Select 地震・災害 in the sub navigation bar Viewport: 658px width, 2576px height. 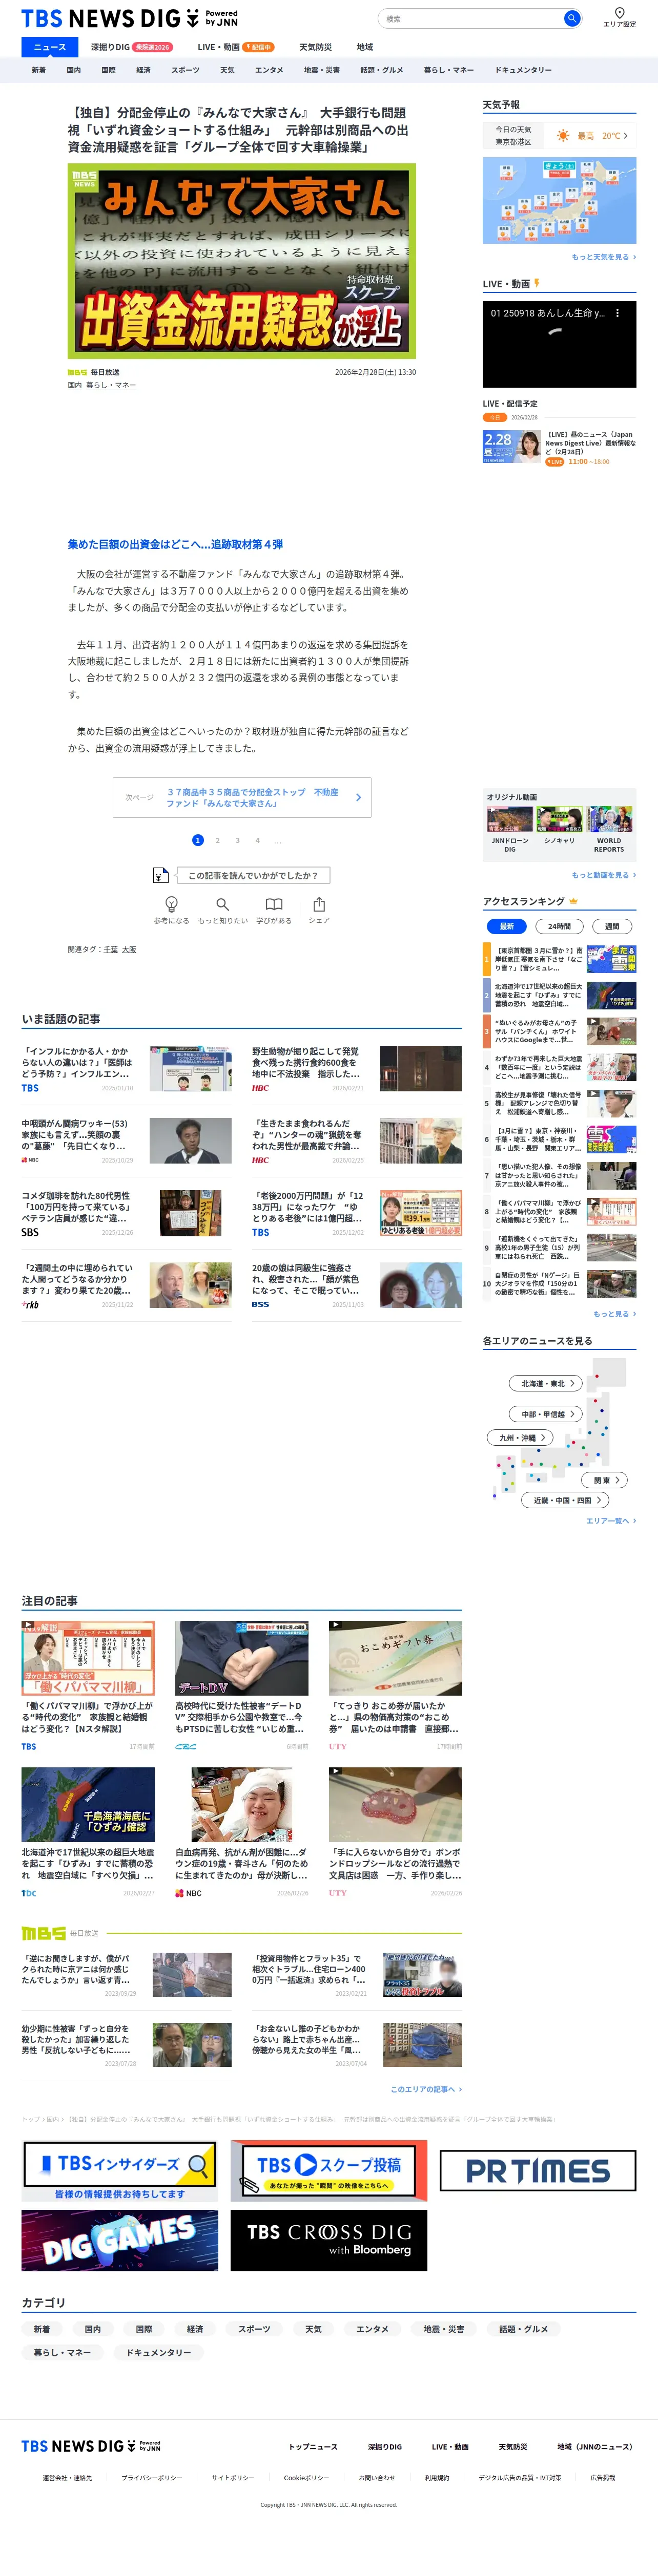pyautogui.click(x=322, y=70)
